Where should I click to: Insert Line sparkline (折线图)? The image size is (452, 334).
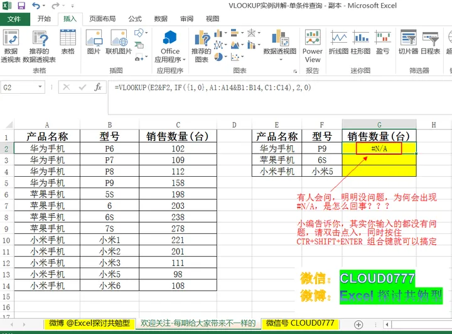point(339,42)
